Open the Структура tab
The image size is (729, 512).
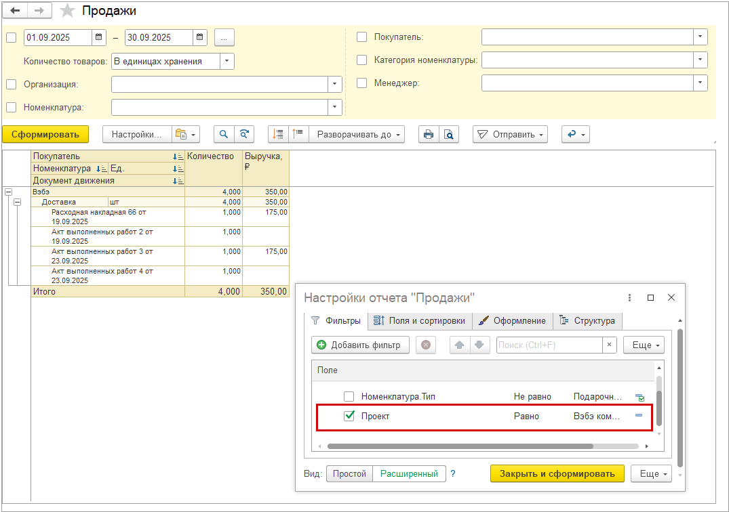click(587, 320)
